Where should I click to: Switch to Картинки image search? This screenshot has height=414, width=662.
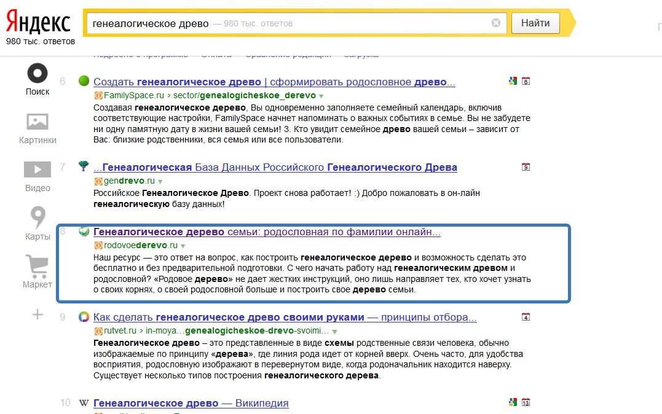click(37, 122)
